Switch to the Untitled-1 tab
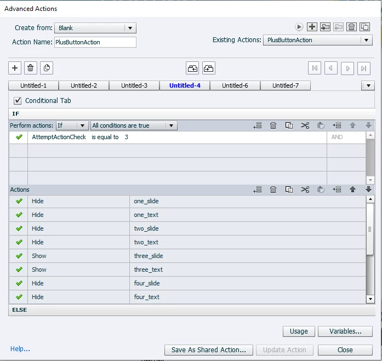This screenshot has width=382, height=361. pos(33,85)
